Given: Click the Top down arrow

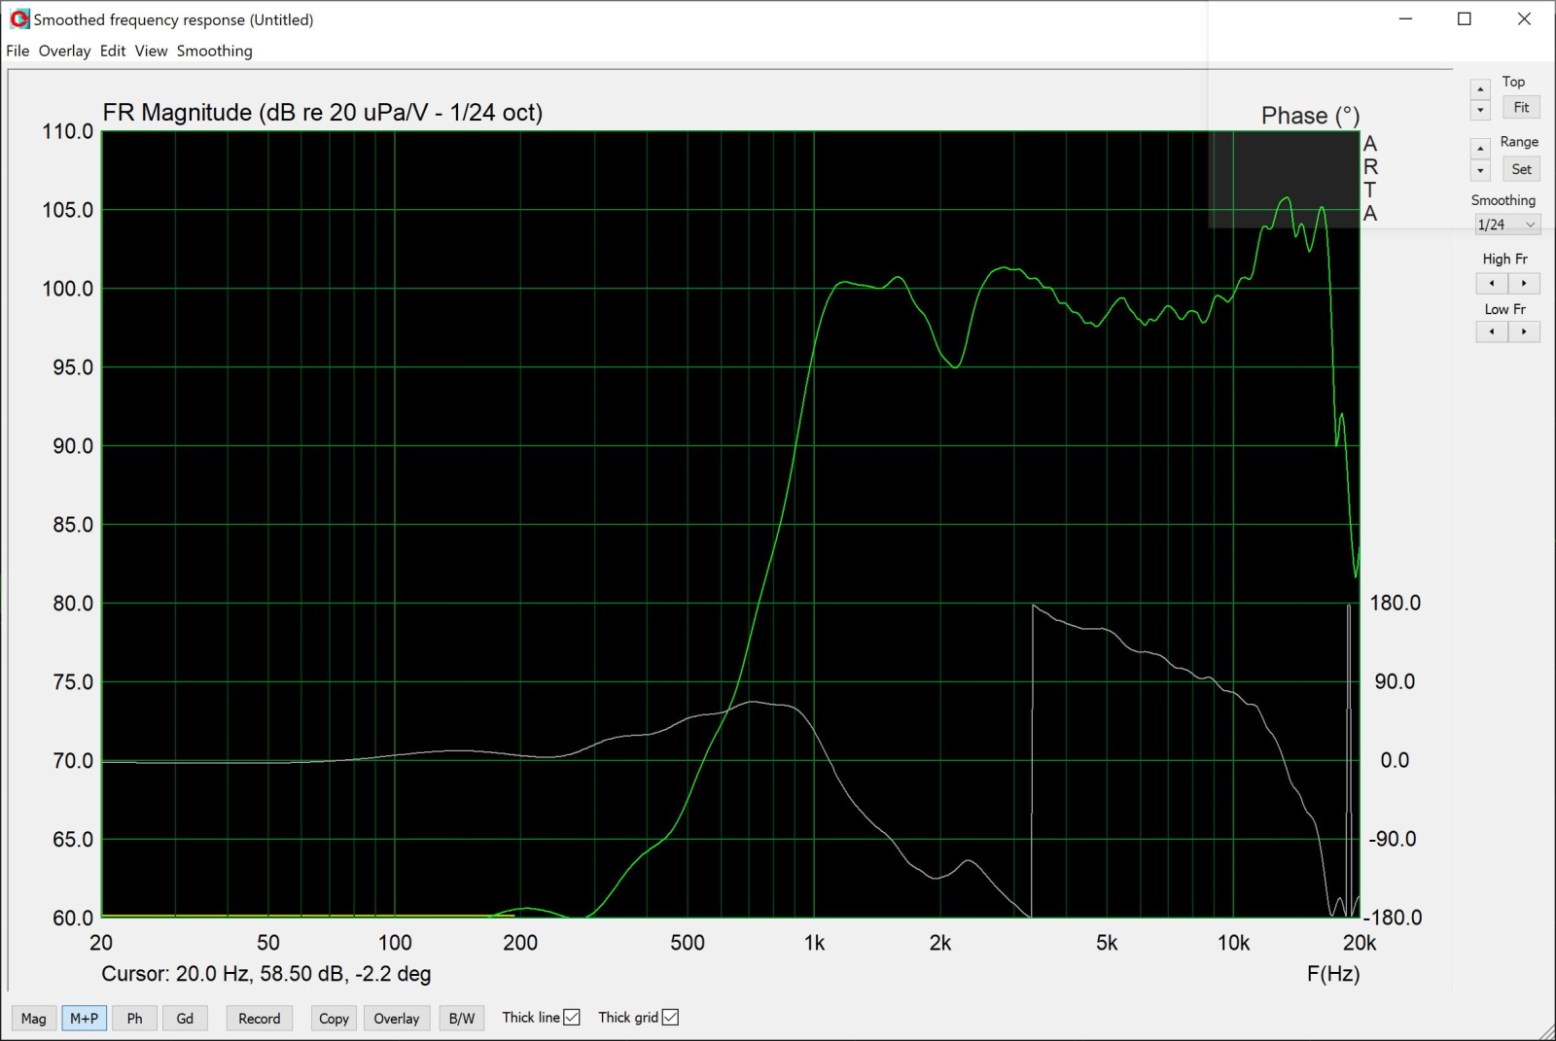Looking at the screenshot, I should pyautogui.click(x=1480, y=110).
